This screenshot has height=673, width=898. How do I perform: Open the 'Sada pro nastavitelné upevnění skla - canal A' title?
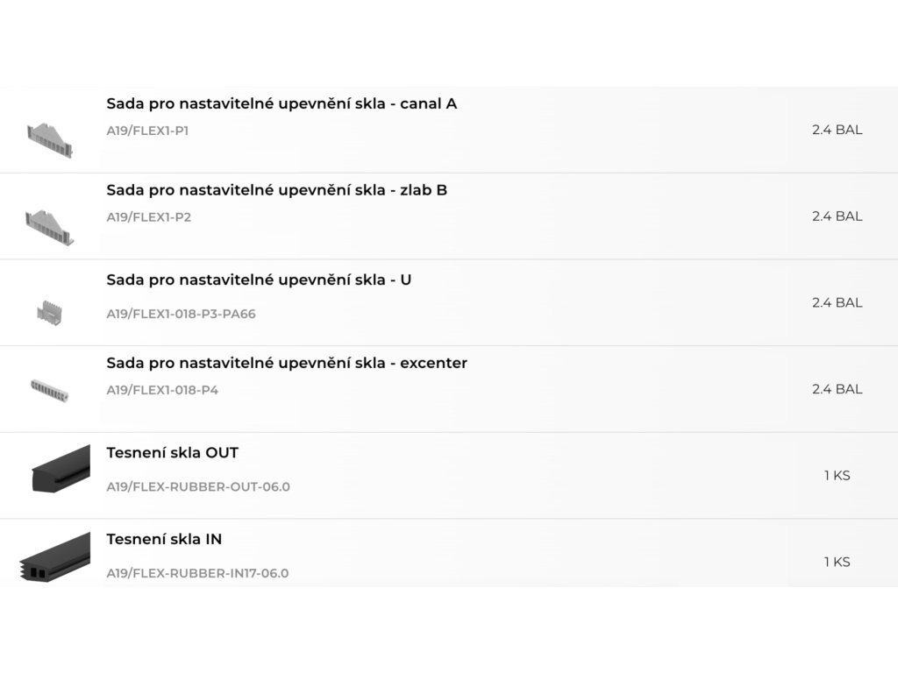point(282,103)
